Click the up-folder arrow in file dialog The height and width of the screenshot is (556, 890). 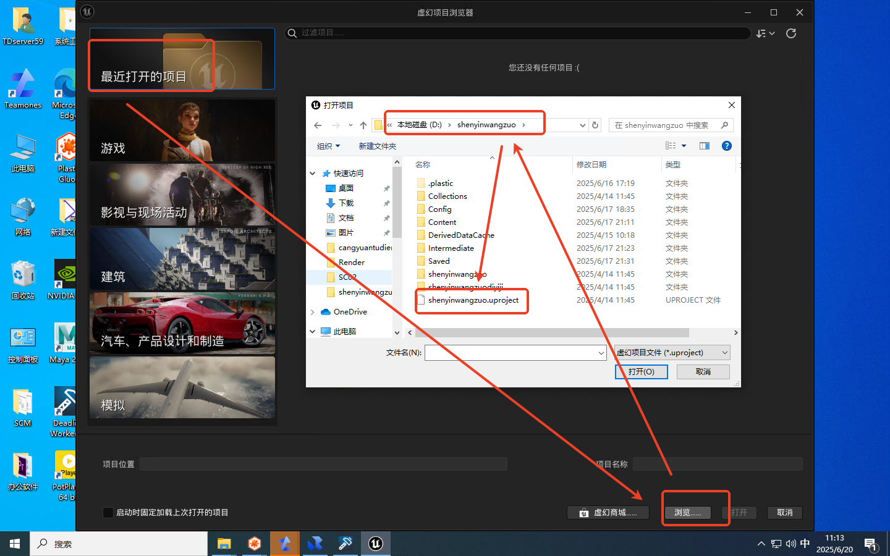tap(363, 125)
